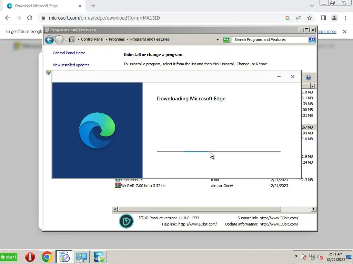Share this page via Chrome share icon
Image resolution: width=353 pixels, height=264 pixels.
coord(299,18)
